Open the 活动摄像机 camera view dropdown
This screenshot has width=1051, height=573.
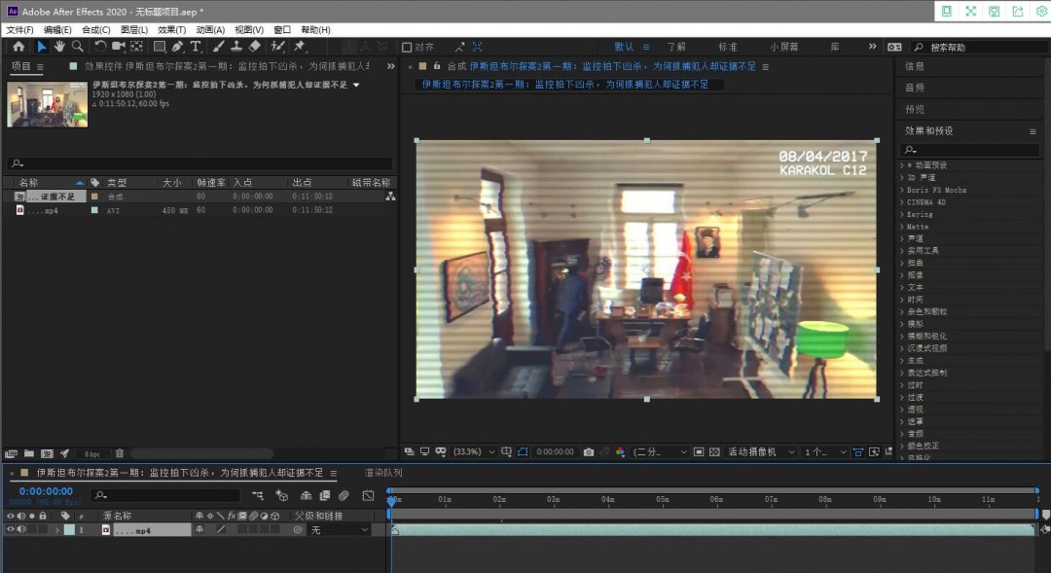[x=759, y=452]
